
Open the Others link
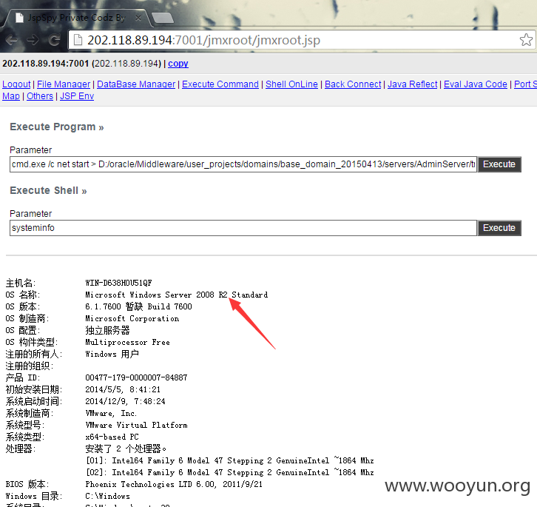[x=40, y=96]
